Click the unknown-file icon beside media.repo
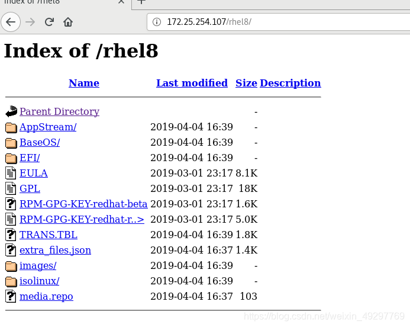Screen dimensions: 410x327 11,296
